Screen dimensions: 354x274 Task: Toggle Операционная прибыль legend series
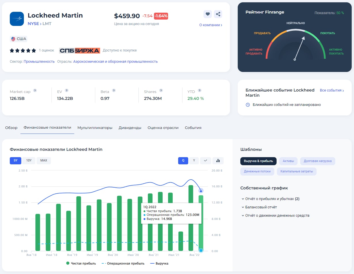point(123,263)
